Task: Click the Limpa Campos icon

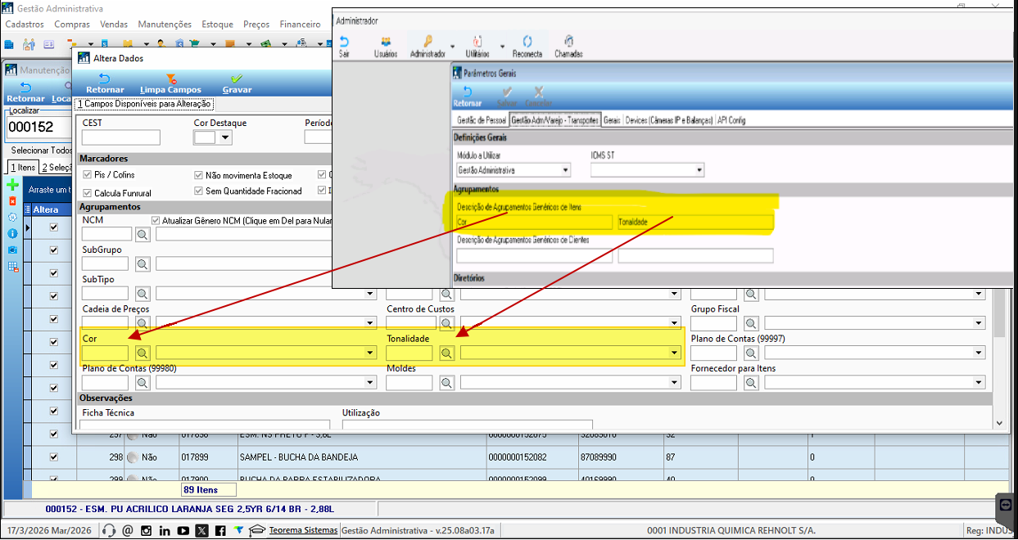Action: [170, 79]
